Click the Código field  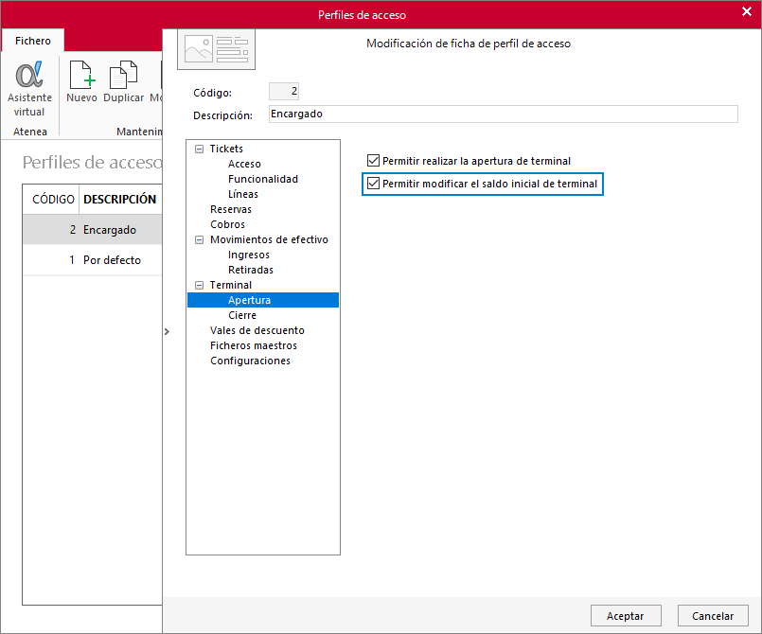click(284, 92)
